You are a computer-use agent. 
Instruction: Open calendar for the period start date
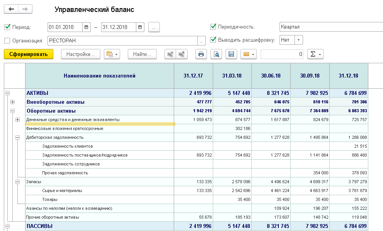pos(86,27)
